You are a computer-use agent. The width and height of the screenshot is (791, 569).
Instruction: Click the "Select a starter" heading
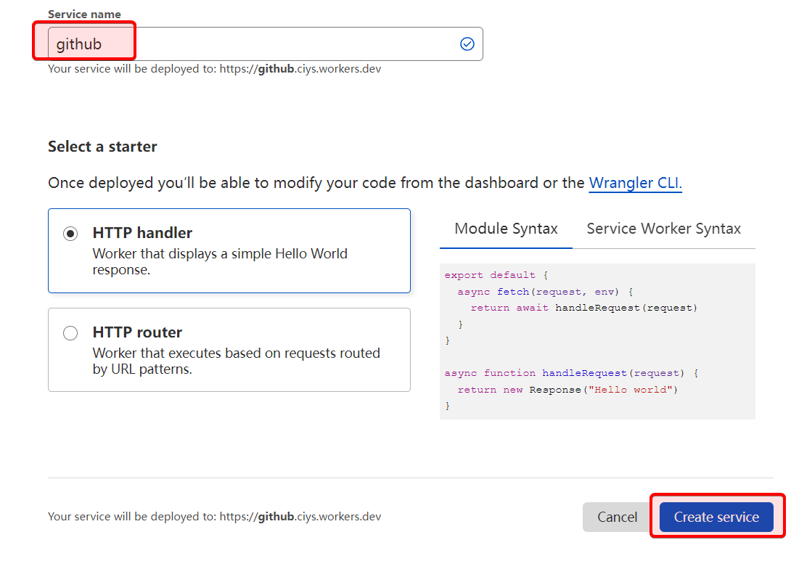click(x=102, y=147)
